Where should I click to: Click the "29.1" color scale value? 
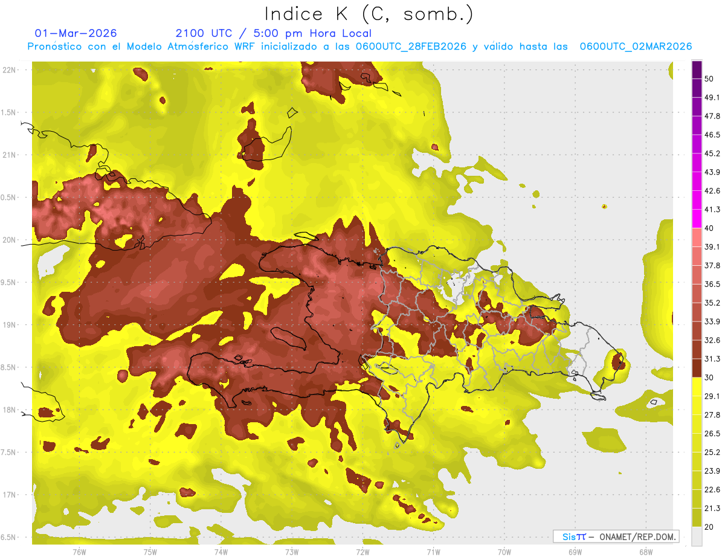point(712,396)
